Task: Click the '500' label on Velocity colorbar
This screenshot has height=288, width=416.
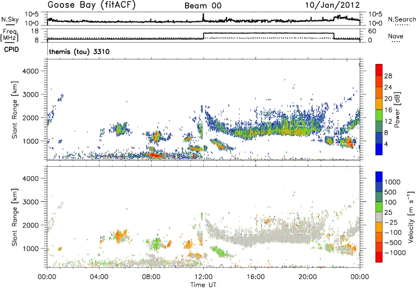Action: point(391,192)
